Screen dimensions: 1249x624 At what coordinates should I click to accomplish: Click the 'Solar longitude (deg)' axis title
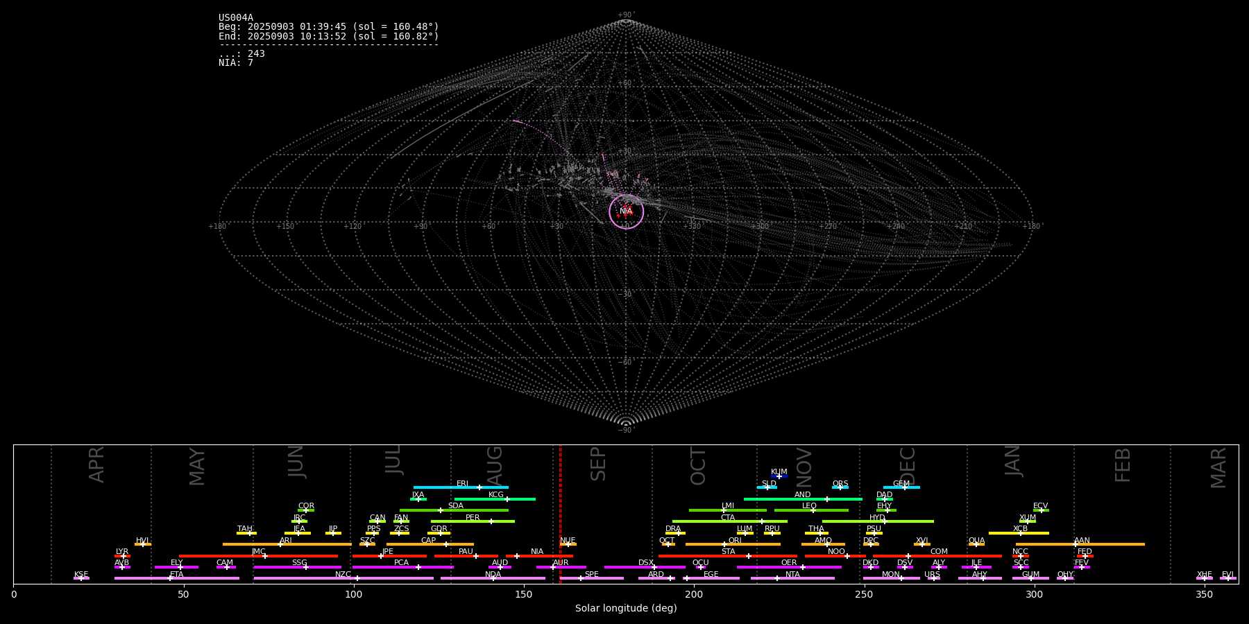point(626,608)
